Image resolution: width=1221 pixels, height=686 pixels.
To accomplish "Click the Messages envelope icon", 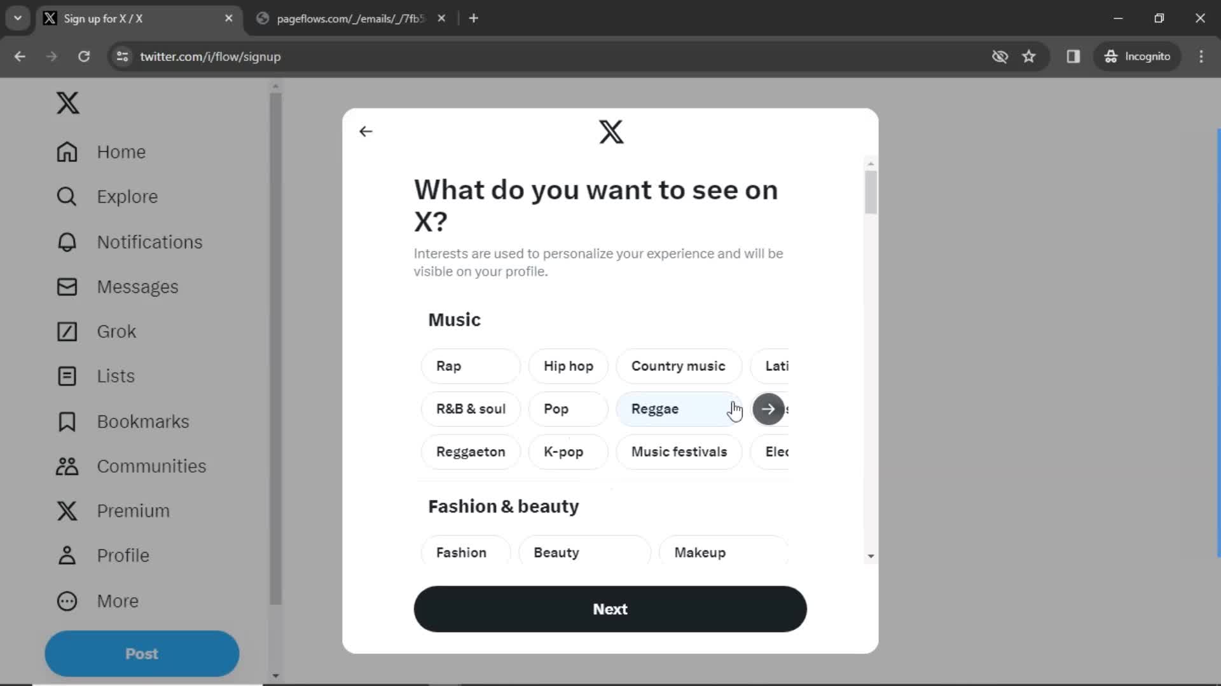I will tap(66, 286).
